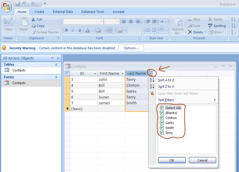Image resolution: width=239 pixels, height=172 pixels.
Task: Click OK in the filter menu
Action: pyautogui.click(x=172, y=160)
